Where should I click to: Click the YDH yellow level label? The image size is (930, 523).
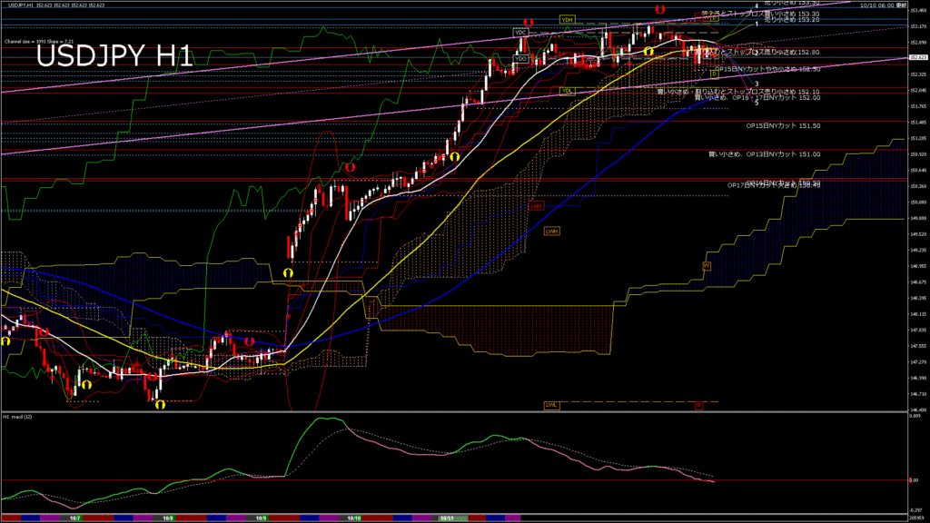tap(567, 19)
